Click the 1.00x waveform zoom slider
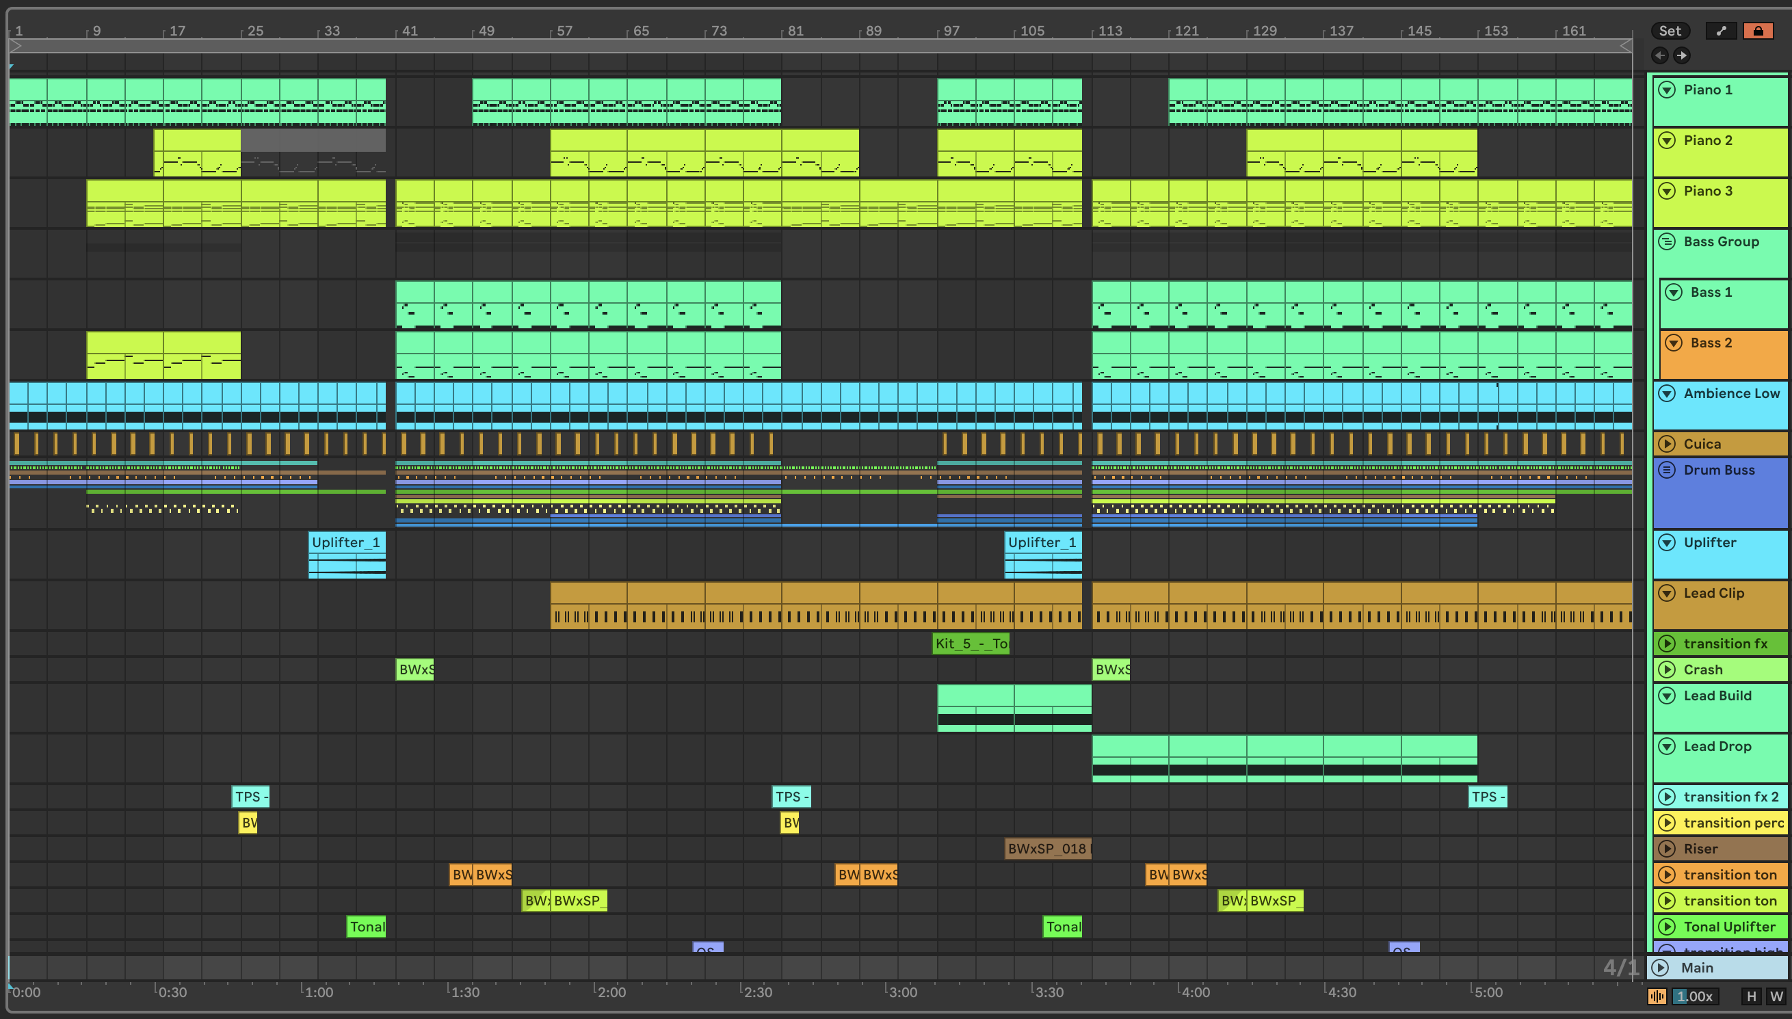 [x=1696, y=996]
